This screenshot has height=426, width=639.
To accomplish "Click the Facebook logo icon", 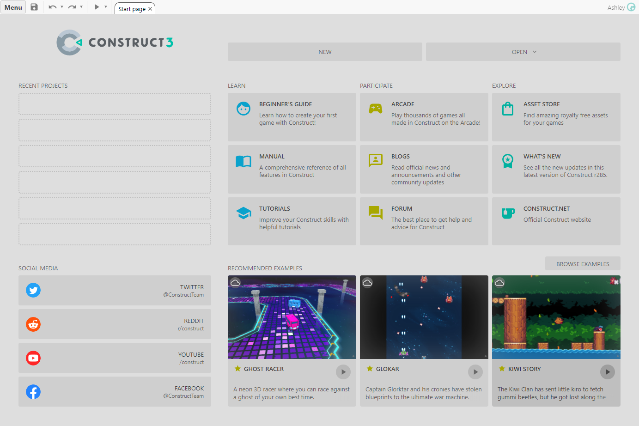I will (33, 392).
